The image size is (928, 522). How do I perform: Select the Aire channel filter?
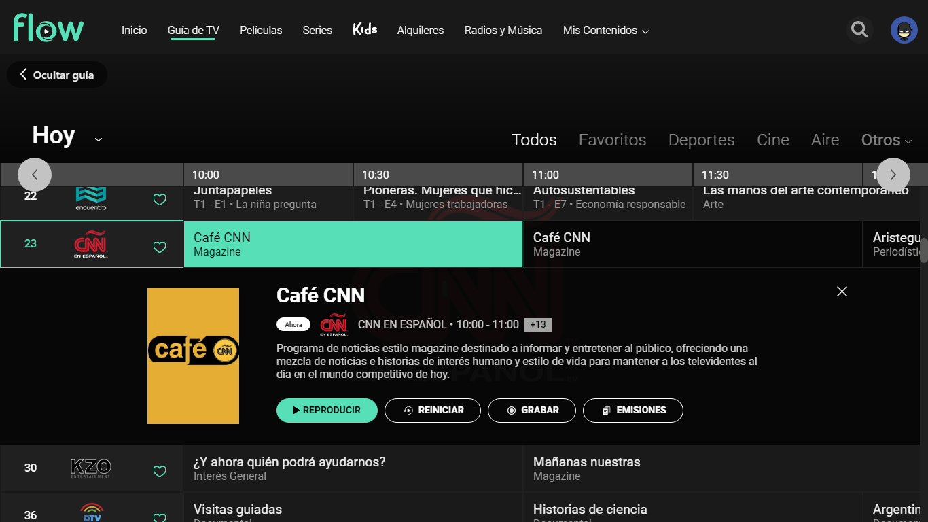click(x=825, y=140)
